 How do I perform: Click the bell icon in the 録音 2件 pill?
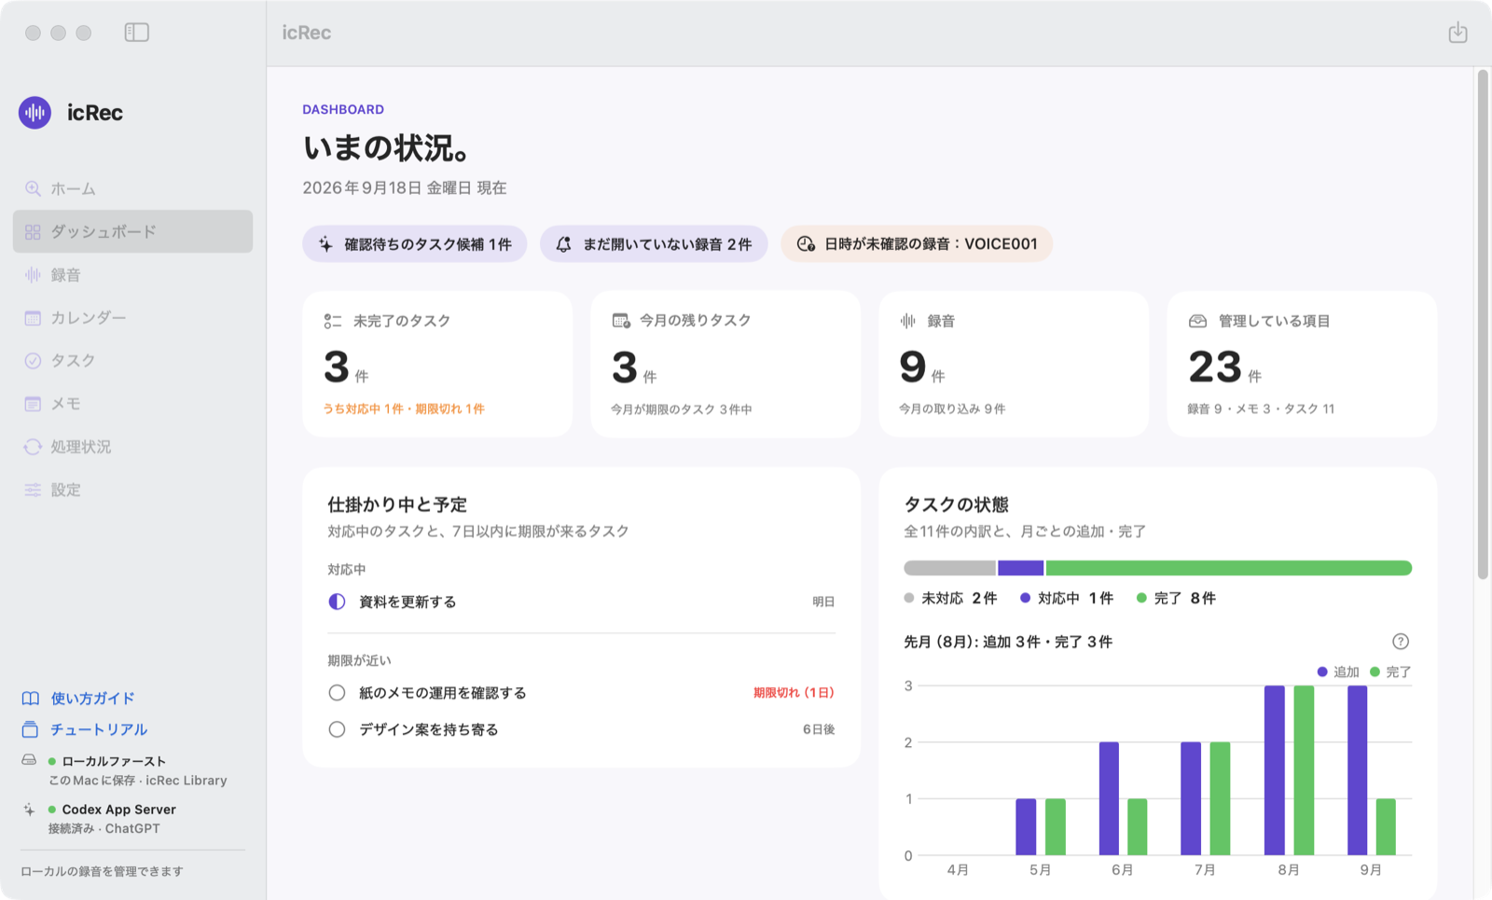click(564, 244)
